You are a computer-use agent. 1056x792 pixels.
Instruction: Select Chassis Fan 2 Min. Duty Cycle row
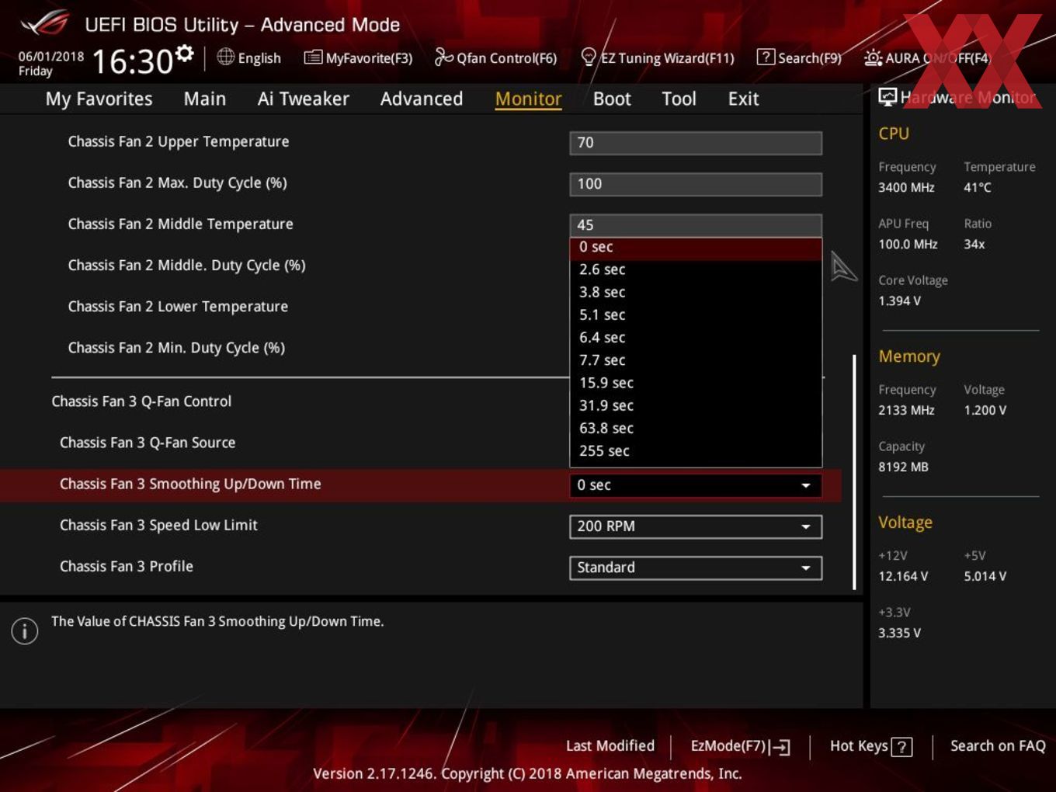(176, 348)
